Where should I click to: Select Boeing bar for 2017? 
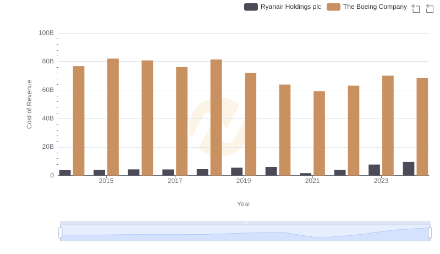pos(182,121)
